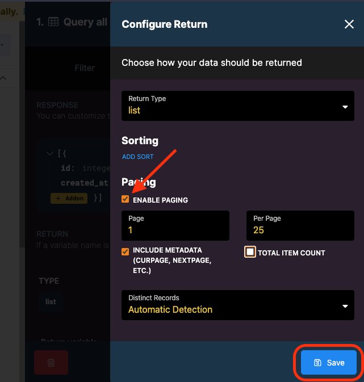Click the red trash delete icon
The width and height of the screenshot is (364, 382).
click(51, 362)
